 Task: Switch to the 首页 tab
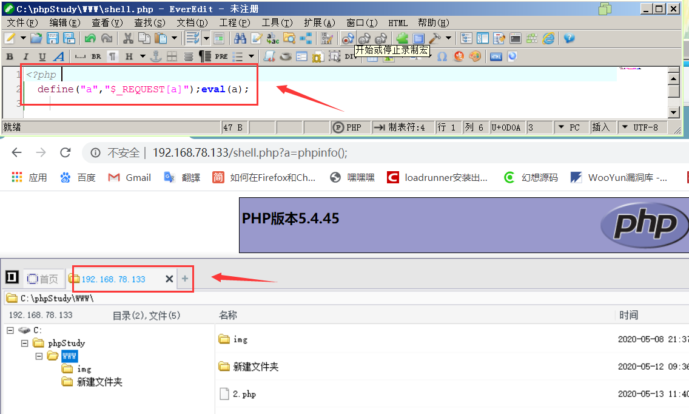[x=42, y=279]
